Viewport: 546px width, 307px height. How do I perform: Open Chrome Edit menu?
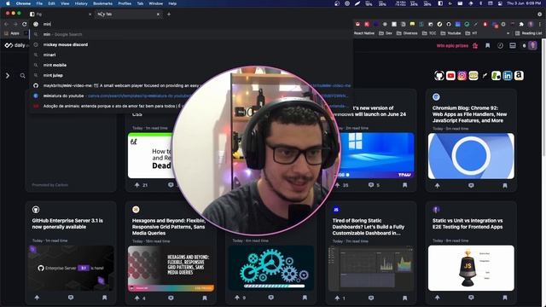pyautogui.click(x=51, y=3)
